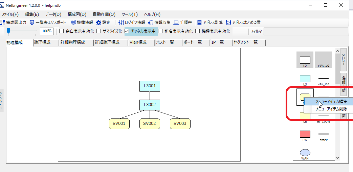Image resolution: width=353 pixels, height=172 pixels.
Task: Select the red FW item in palette
Action: point(305,134)
